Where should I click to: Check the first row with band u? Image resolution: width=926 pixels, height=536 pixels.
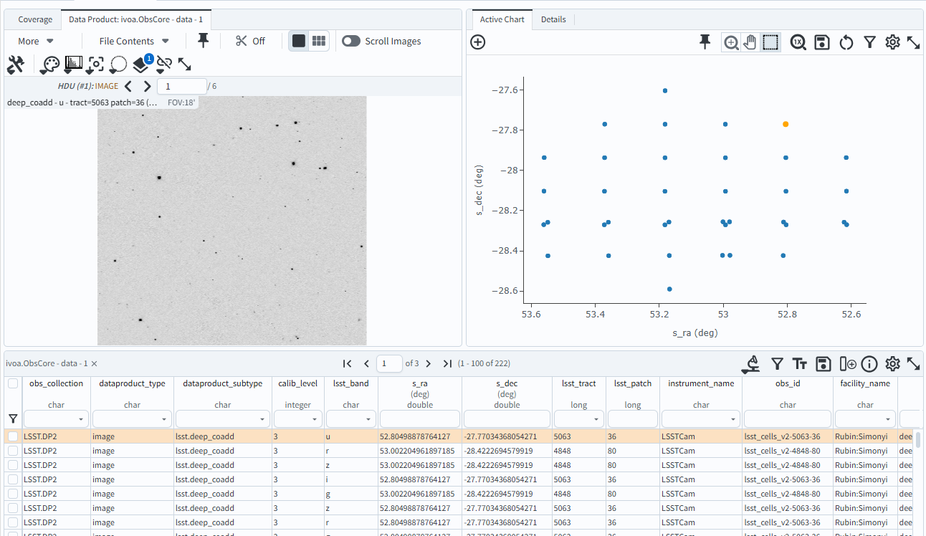click(x=13, y=436)
